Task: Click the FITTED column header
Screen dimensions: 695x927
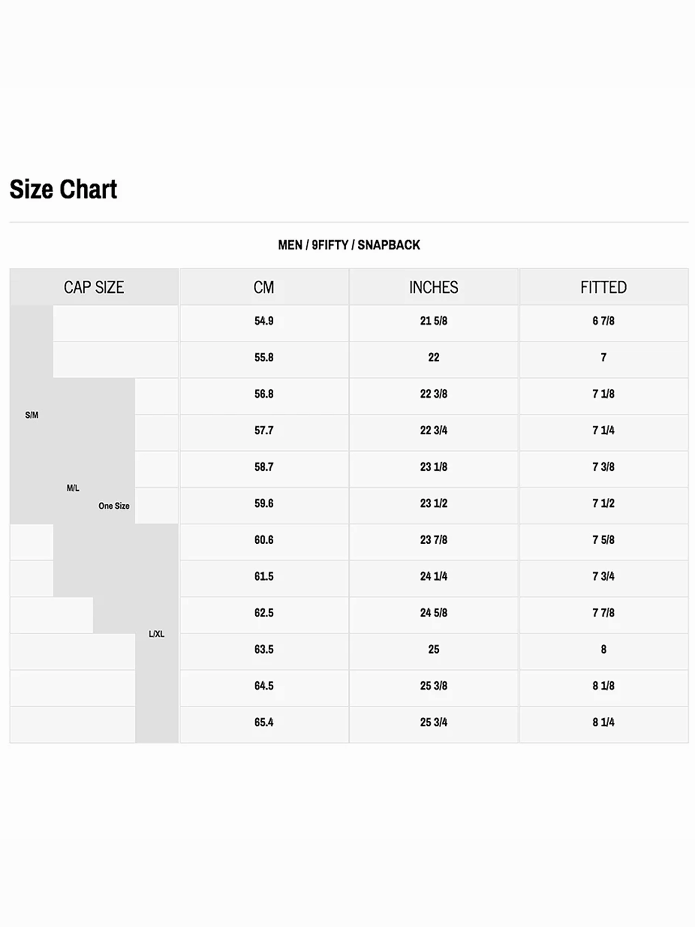Action: [x=604, y=287]
